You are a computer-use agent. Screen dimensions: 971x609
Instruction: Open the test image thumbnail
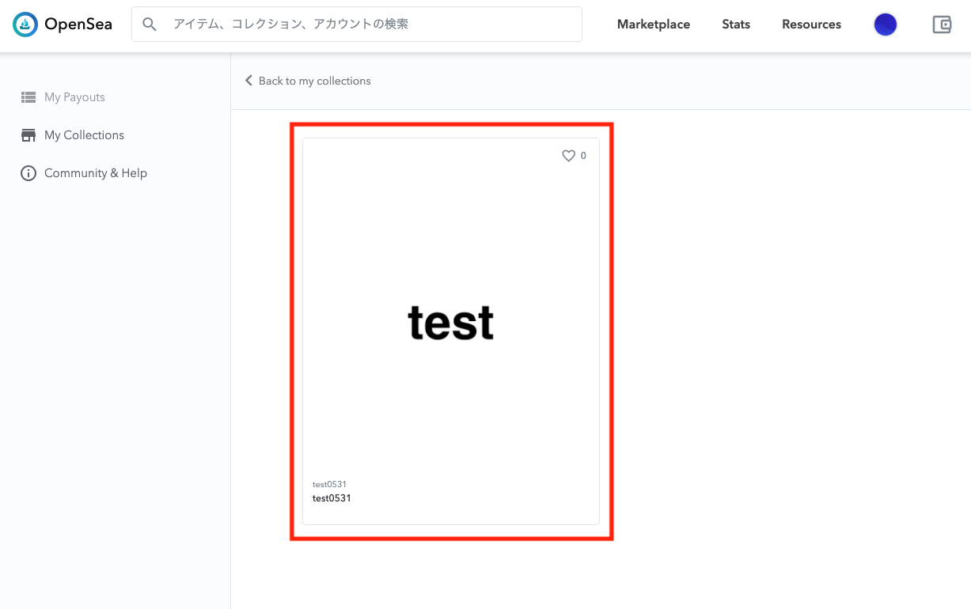pos(451,323)
